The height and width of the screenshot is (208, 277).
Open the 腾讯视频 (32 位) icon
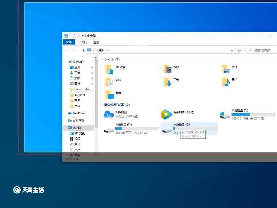pos(167,114)
